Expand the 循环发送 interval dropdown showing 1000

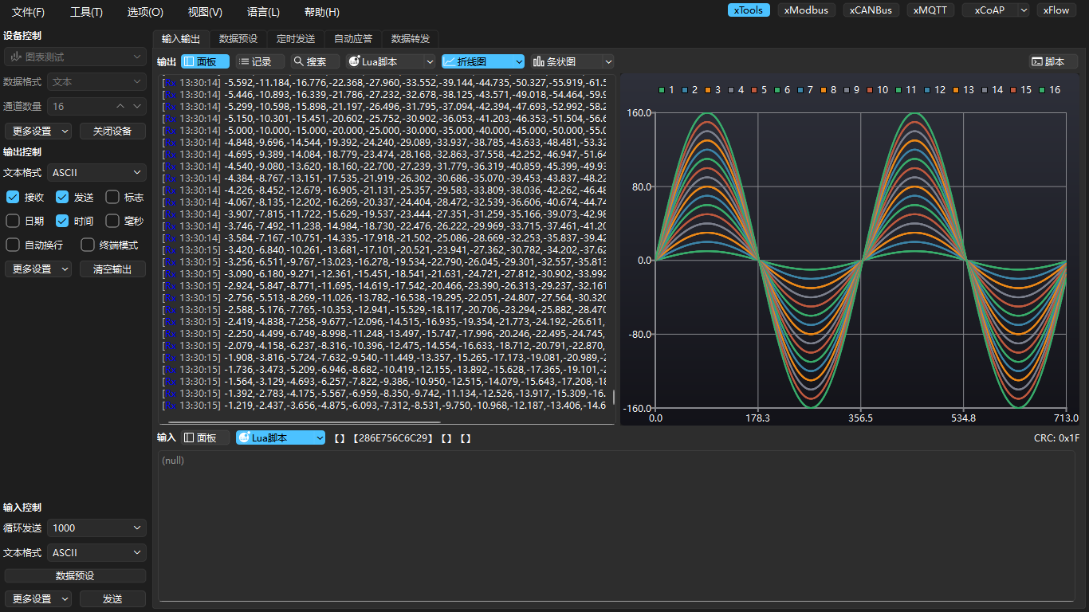point(96,528)
